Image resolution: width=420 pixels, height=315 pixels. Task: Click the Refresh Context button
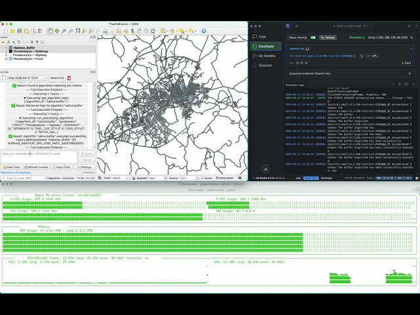coord(36,167)
